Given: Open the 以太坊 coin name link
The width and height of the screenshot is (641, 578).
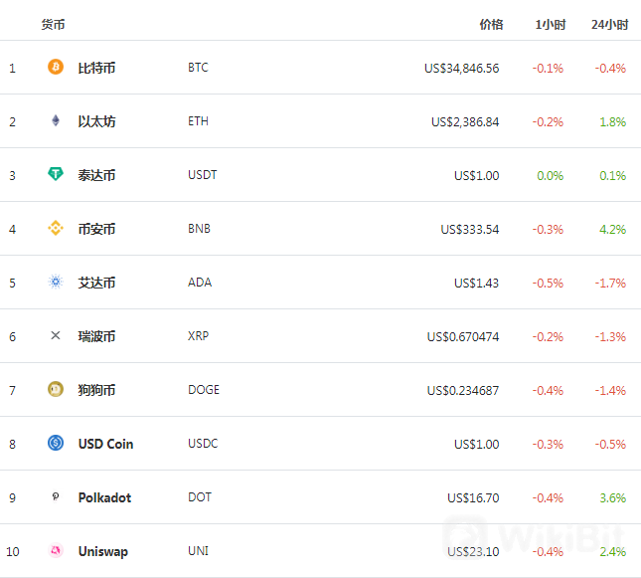Looking at the screenshot, I should (x=96, y=121).
